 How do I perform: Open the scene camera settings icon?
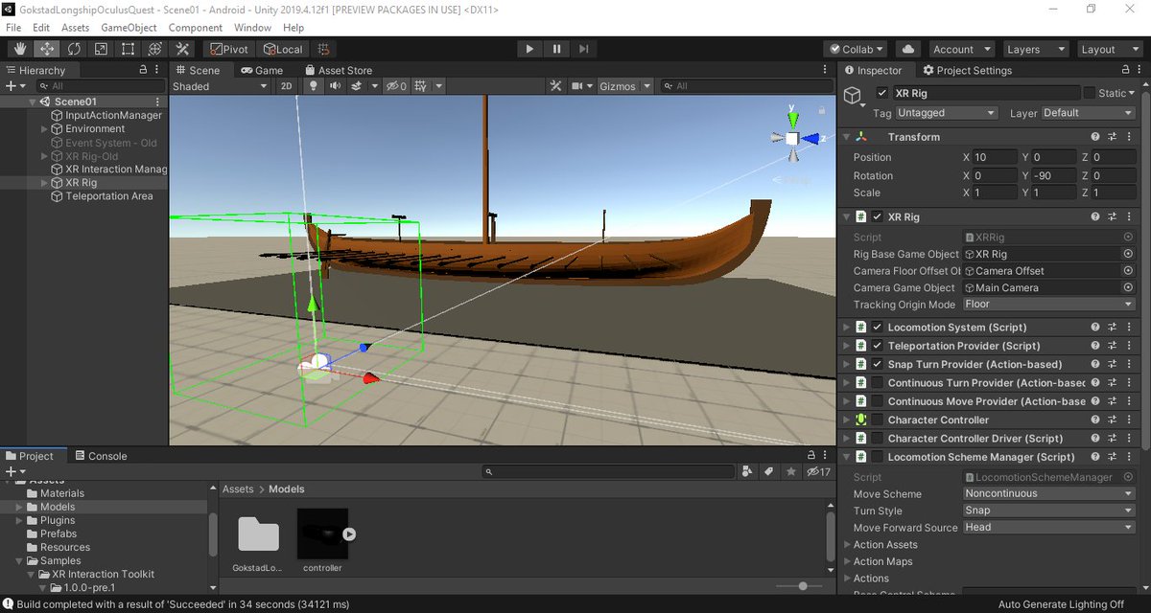click(577, 86)
